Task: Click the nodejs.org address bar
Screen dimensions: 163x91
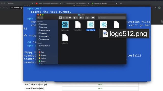Action: 17,8
